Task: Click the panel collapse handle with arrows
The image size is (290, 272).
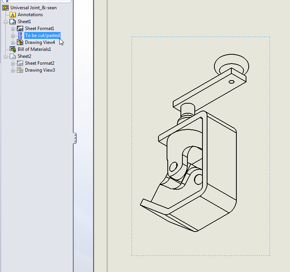Action: [75, 138]
